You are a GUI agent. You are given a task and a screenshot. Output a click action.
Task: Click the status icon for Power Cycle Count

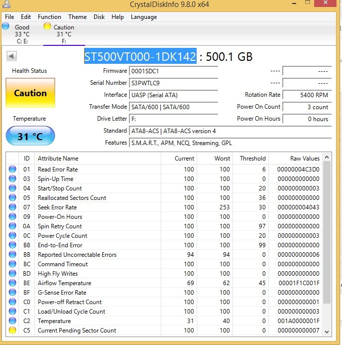pos(12,235)
